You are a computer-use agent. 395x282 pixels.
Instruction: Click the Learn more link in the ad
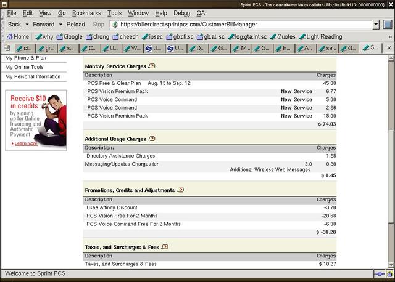coord(26,143)
